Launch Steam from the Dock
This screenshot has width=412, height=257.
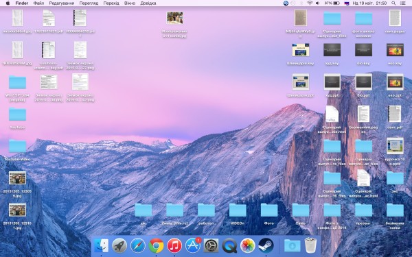(266, 246)
